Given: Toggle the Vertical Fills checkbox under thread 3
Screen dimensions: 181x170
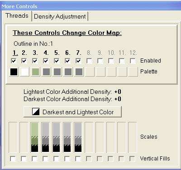Looking at the screenshot, I should (34, 159).
